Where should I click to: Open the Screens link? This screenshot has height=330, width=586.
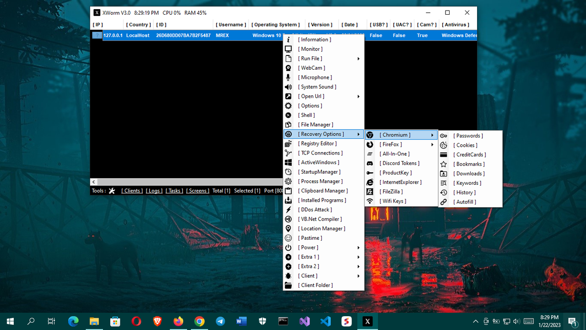click(x=197, y=190)
